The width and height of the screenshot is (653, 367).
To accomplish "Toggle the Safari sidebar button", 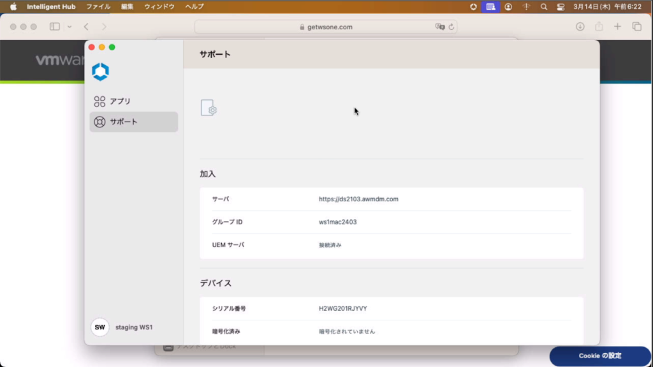I will pos(55,27).
